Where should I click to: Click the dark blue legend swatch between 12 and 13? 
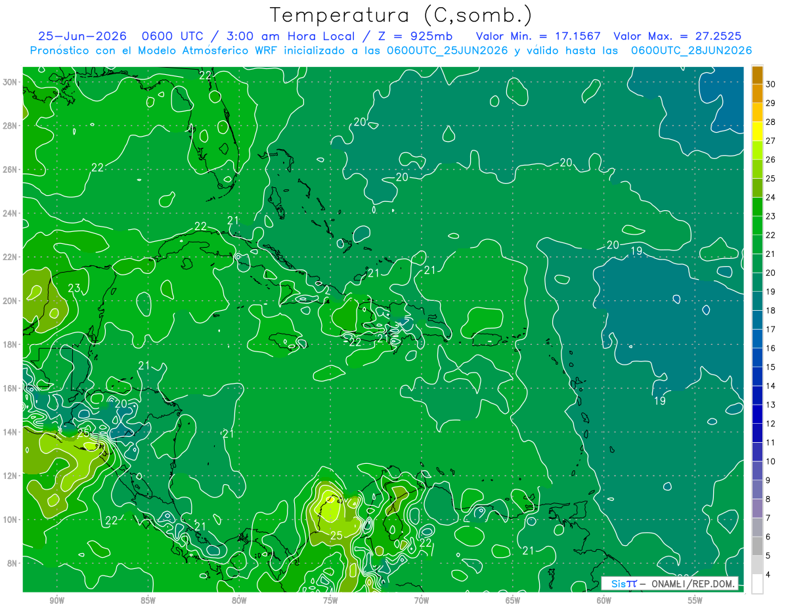(757, 414)
